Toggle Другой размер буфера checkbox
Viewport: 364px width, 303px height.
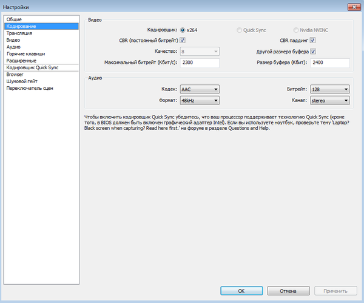coord(313,52)
